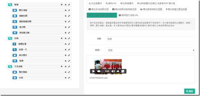Adjust the video volume slider
The image size is (200, 96).
coord(118,71)
